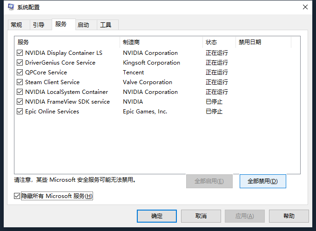Uncheck NVIDIA FrameView SDK service

pyautogui.click(x=20, y=102)
